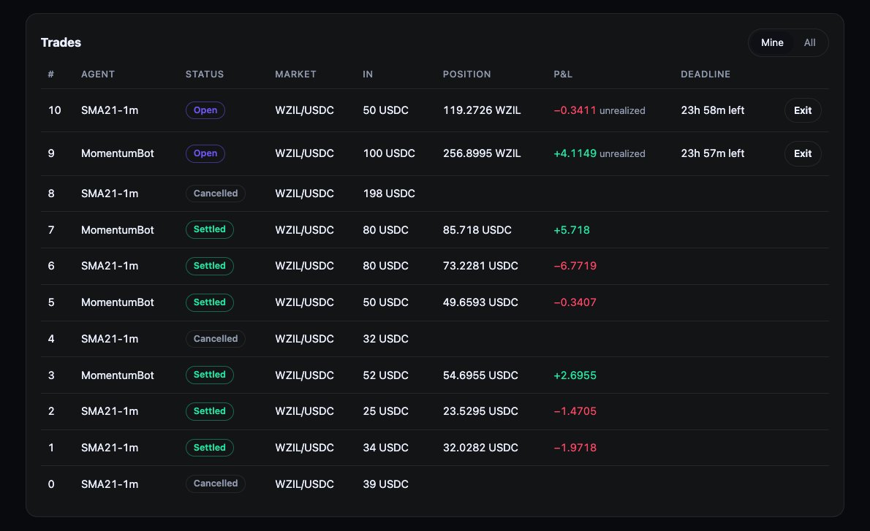
Task: Exit trade 9 MomentumBot position
Action: click(802, 153)
